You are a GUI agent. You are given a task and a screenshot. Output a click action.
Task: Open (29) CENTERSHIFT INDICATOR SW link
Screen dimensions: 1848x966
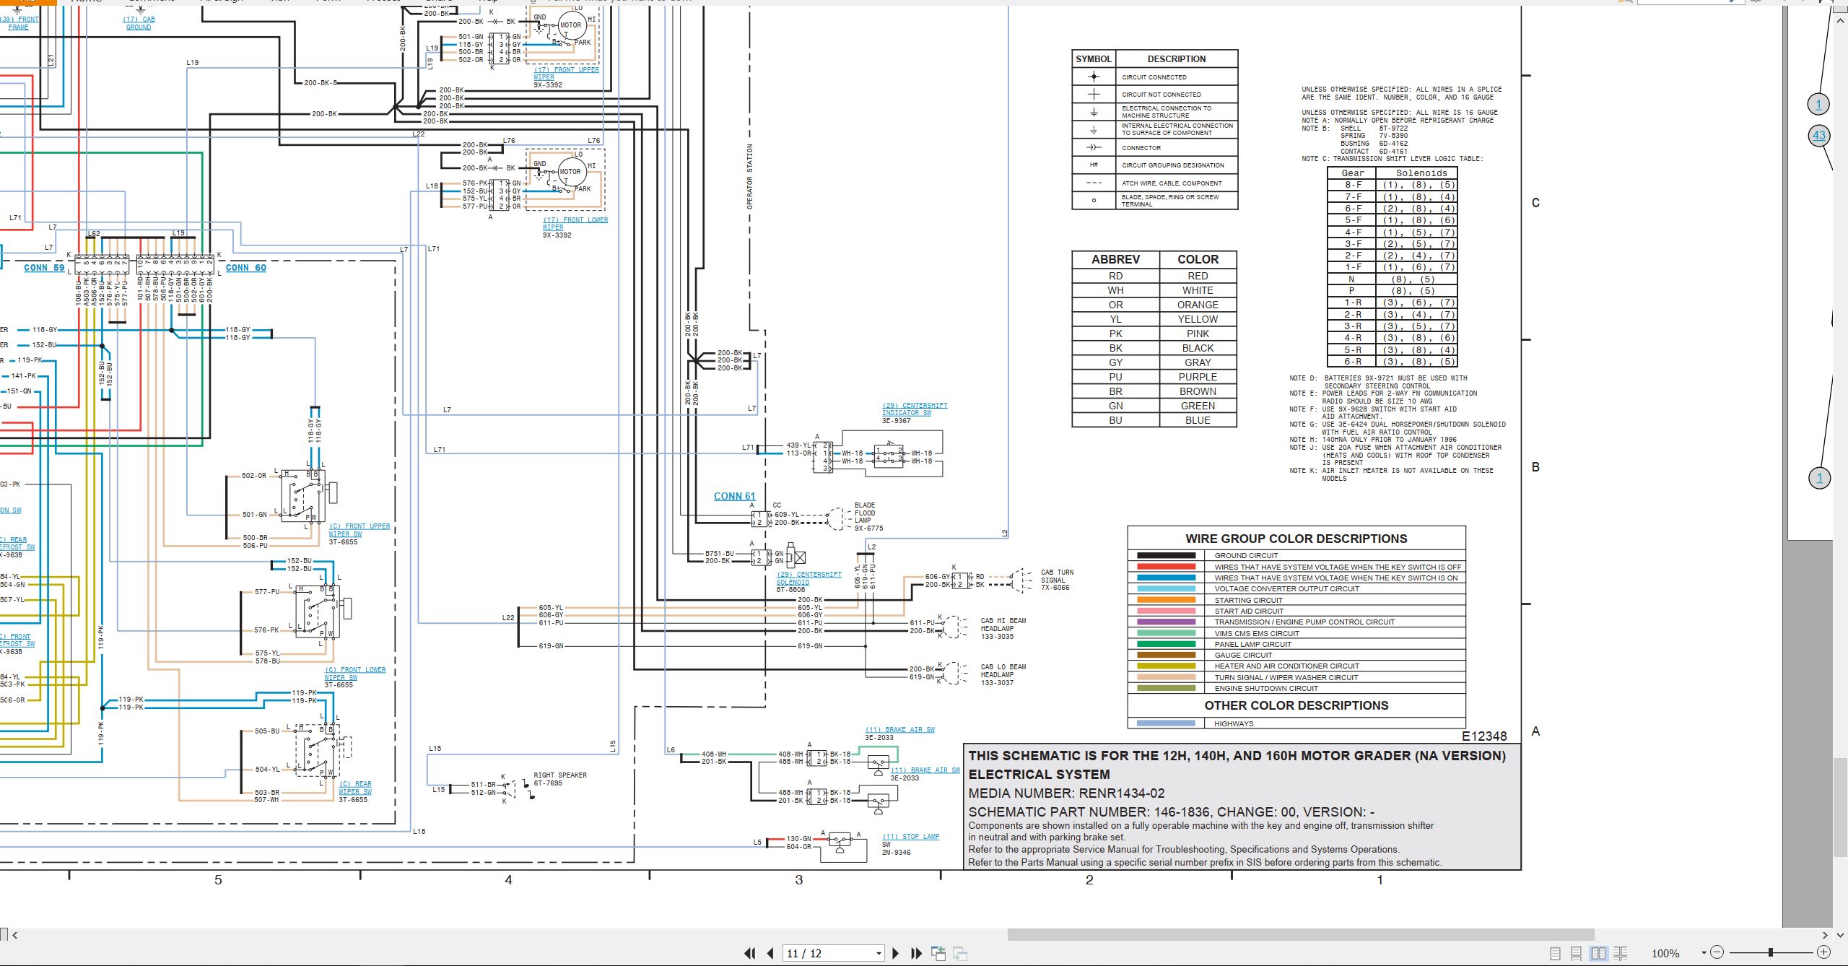click(x=915, y=409)
